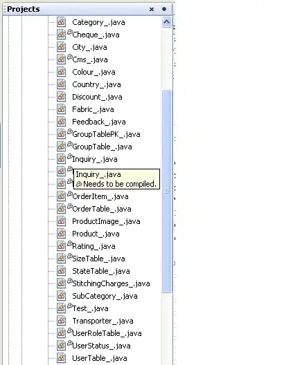Click the Projects panel minimize dot button

(164, 9)
